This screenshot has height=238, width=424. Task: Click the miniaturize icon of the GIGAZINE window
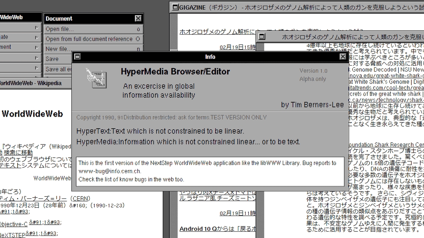174,6
